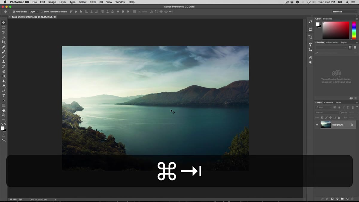Add a layer mask from Layers panel bottom
This screenshot has width=359, height=202.
[332, 199]
